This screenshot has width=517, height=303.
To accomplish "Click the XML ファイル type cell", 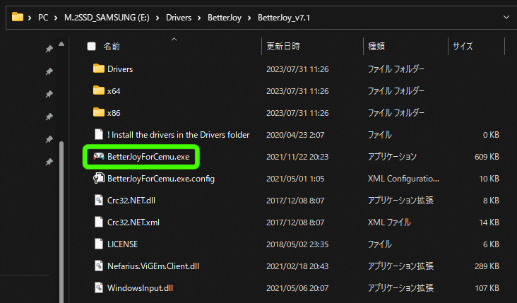I will click(x=389, y=222).
